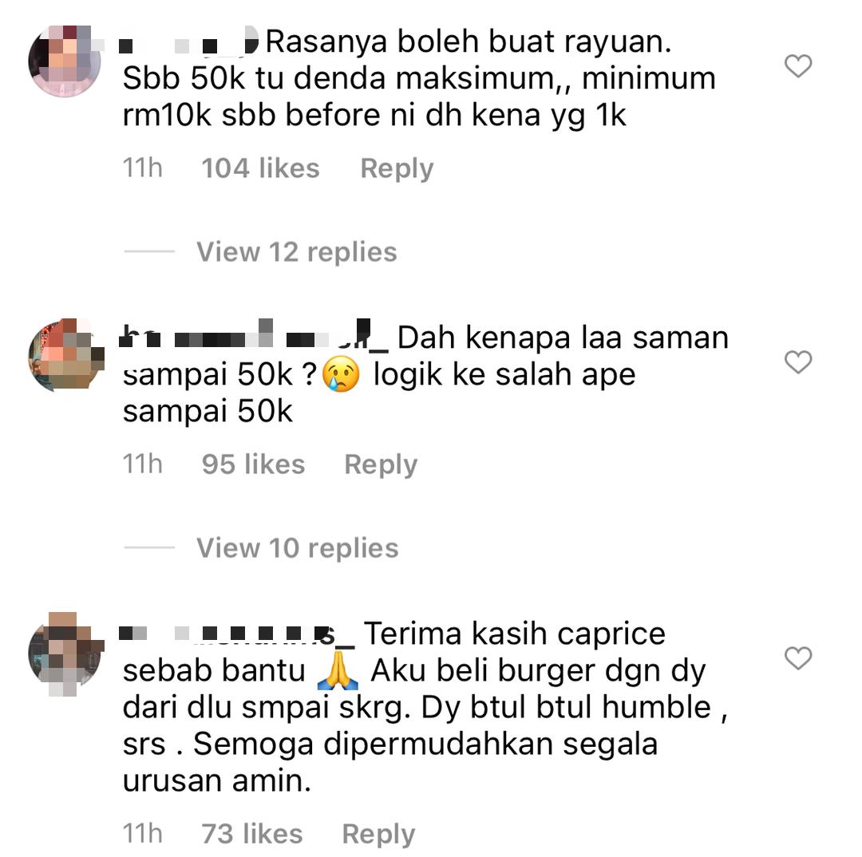
Task: Open second commenter's profile picture
Action: (66, 355)
